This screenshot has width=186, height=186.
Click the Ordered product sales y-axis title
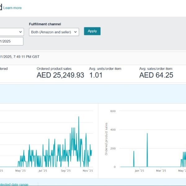(x=106, y=139)
